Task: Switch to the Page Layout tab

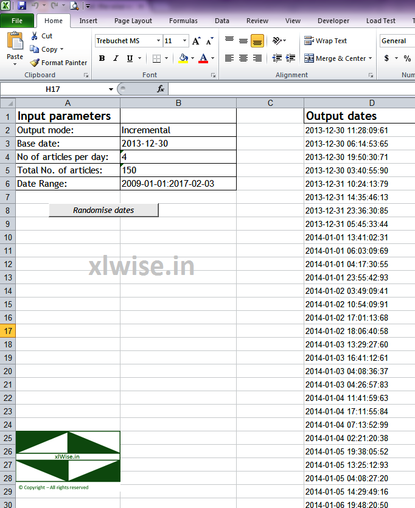Action: pyautogui.click(x=133, y=21)
